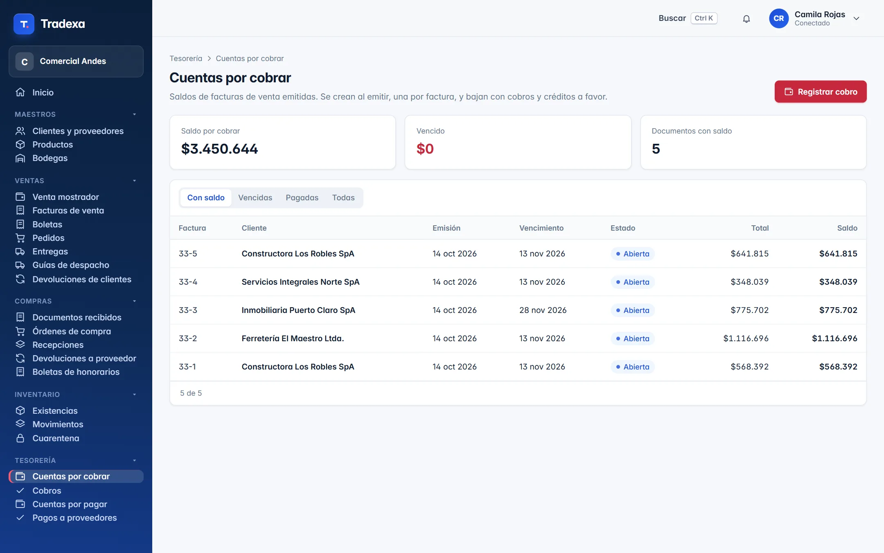Viewport: 884px width, 553px height.
Task: Collapse the VENTAS sidebar section
Action: tap(134, 181)
